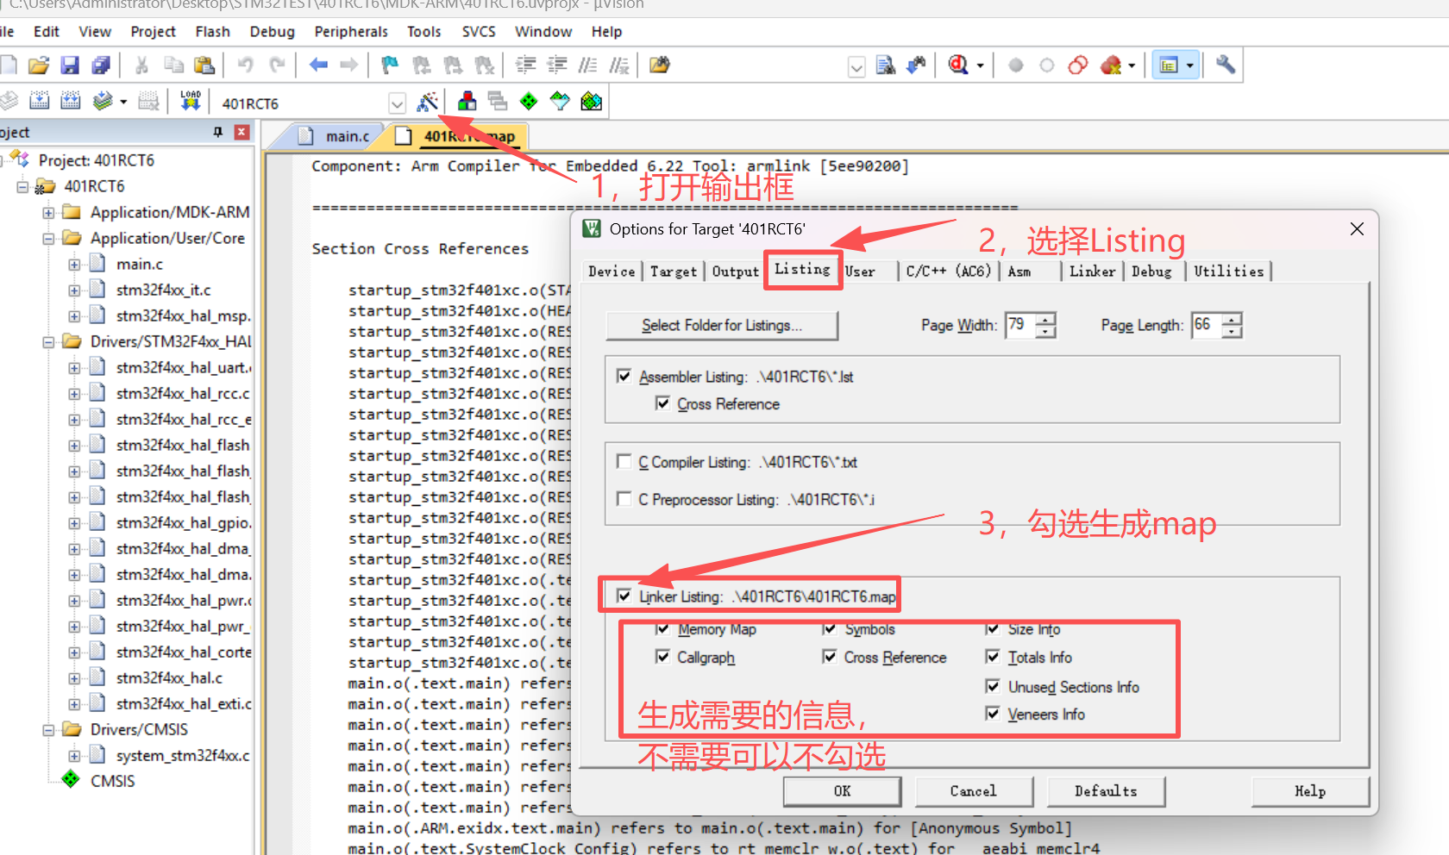Open Manage Run-Time Environment green diamond
The image size is (1449, 855).
pos(529,102)
